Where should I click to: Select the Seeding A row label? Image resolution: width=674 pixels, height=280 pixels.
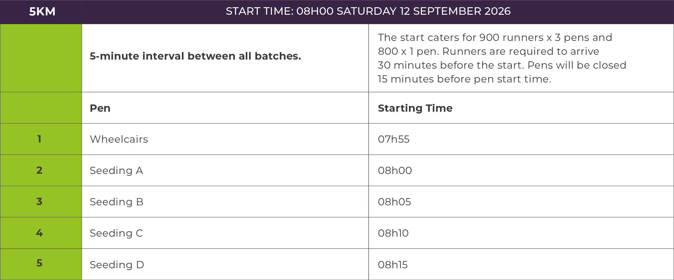pyautogui.click(x=116, y=170)
